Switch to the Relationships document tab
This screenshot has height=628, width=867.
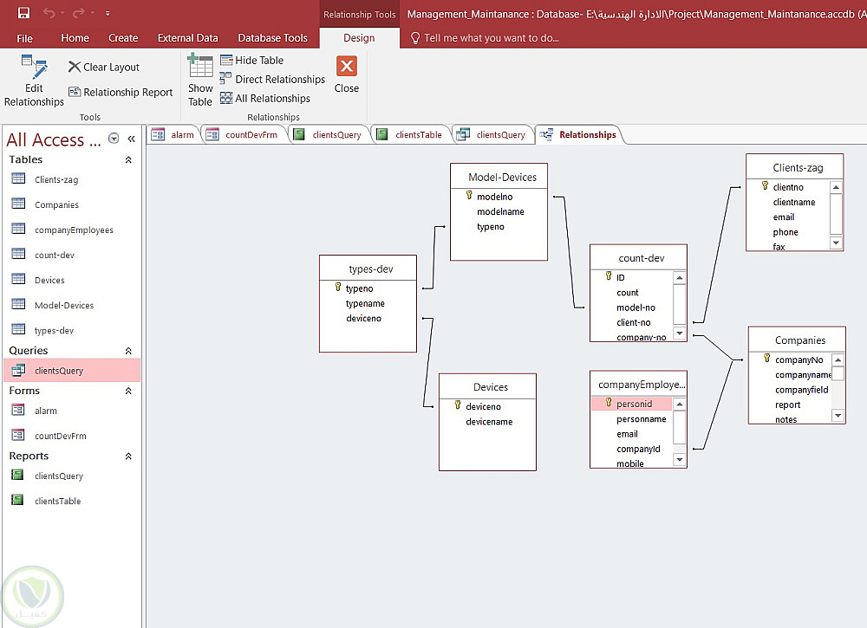[x=580, y=135]
